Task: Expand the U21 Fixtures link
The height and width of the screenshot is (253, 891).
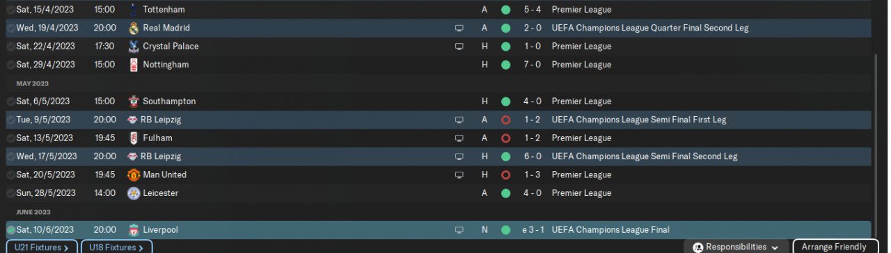Action: [x=42, y=247]
